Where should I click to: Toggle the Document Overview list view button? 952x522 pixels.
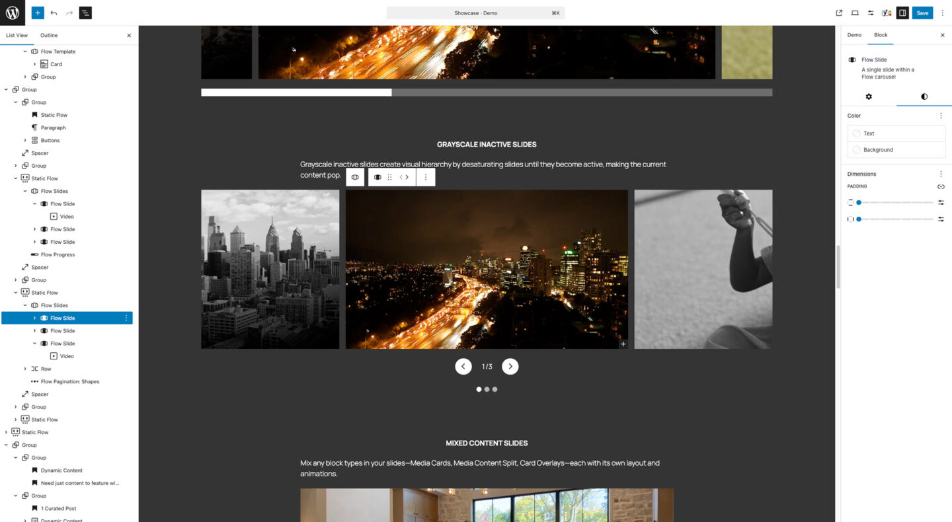(x=85, y=13)
